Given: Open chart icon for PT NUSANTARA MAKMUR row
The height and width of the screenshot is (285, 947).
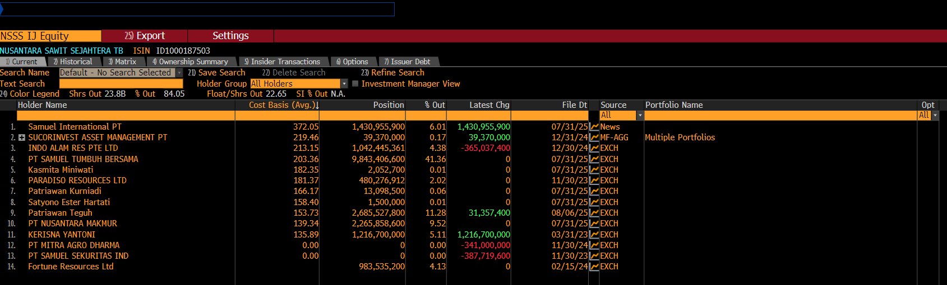Looking at the screenshot, I should click(594, 224).
